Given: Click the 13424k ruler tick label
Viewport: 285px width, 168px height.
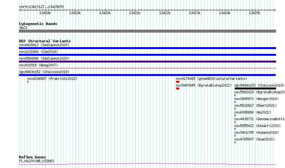Looking at the screenshot, I should [225, 13].
